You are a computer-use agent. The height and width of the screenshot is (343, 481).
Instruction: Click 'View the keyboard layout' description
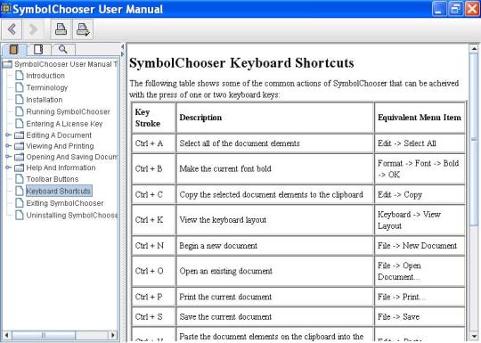[x=223, y=220]
